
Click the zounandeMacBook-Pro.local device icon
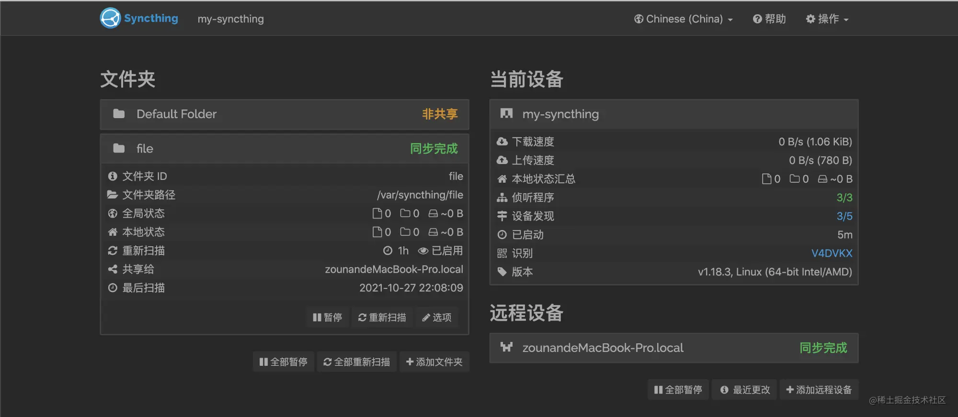click(506, 347)
